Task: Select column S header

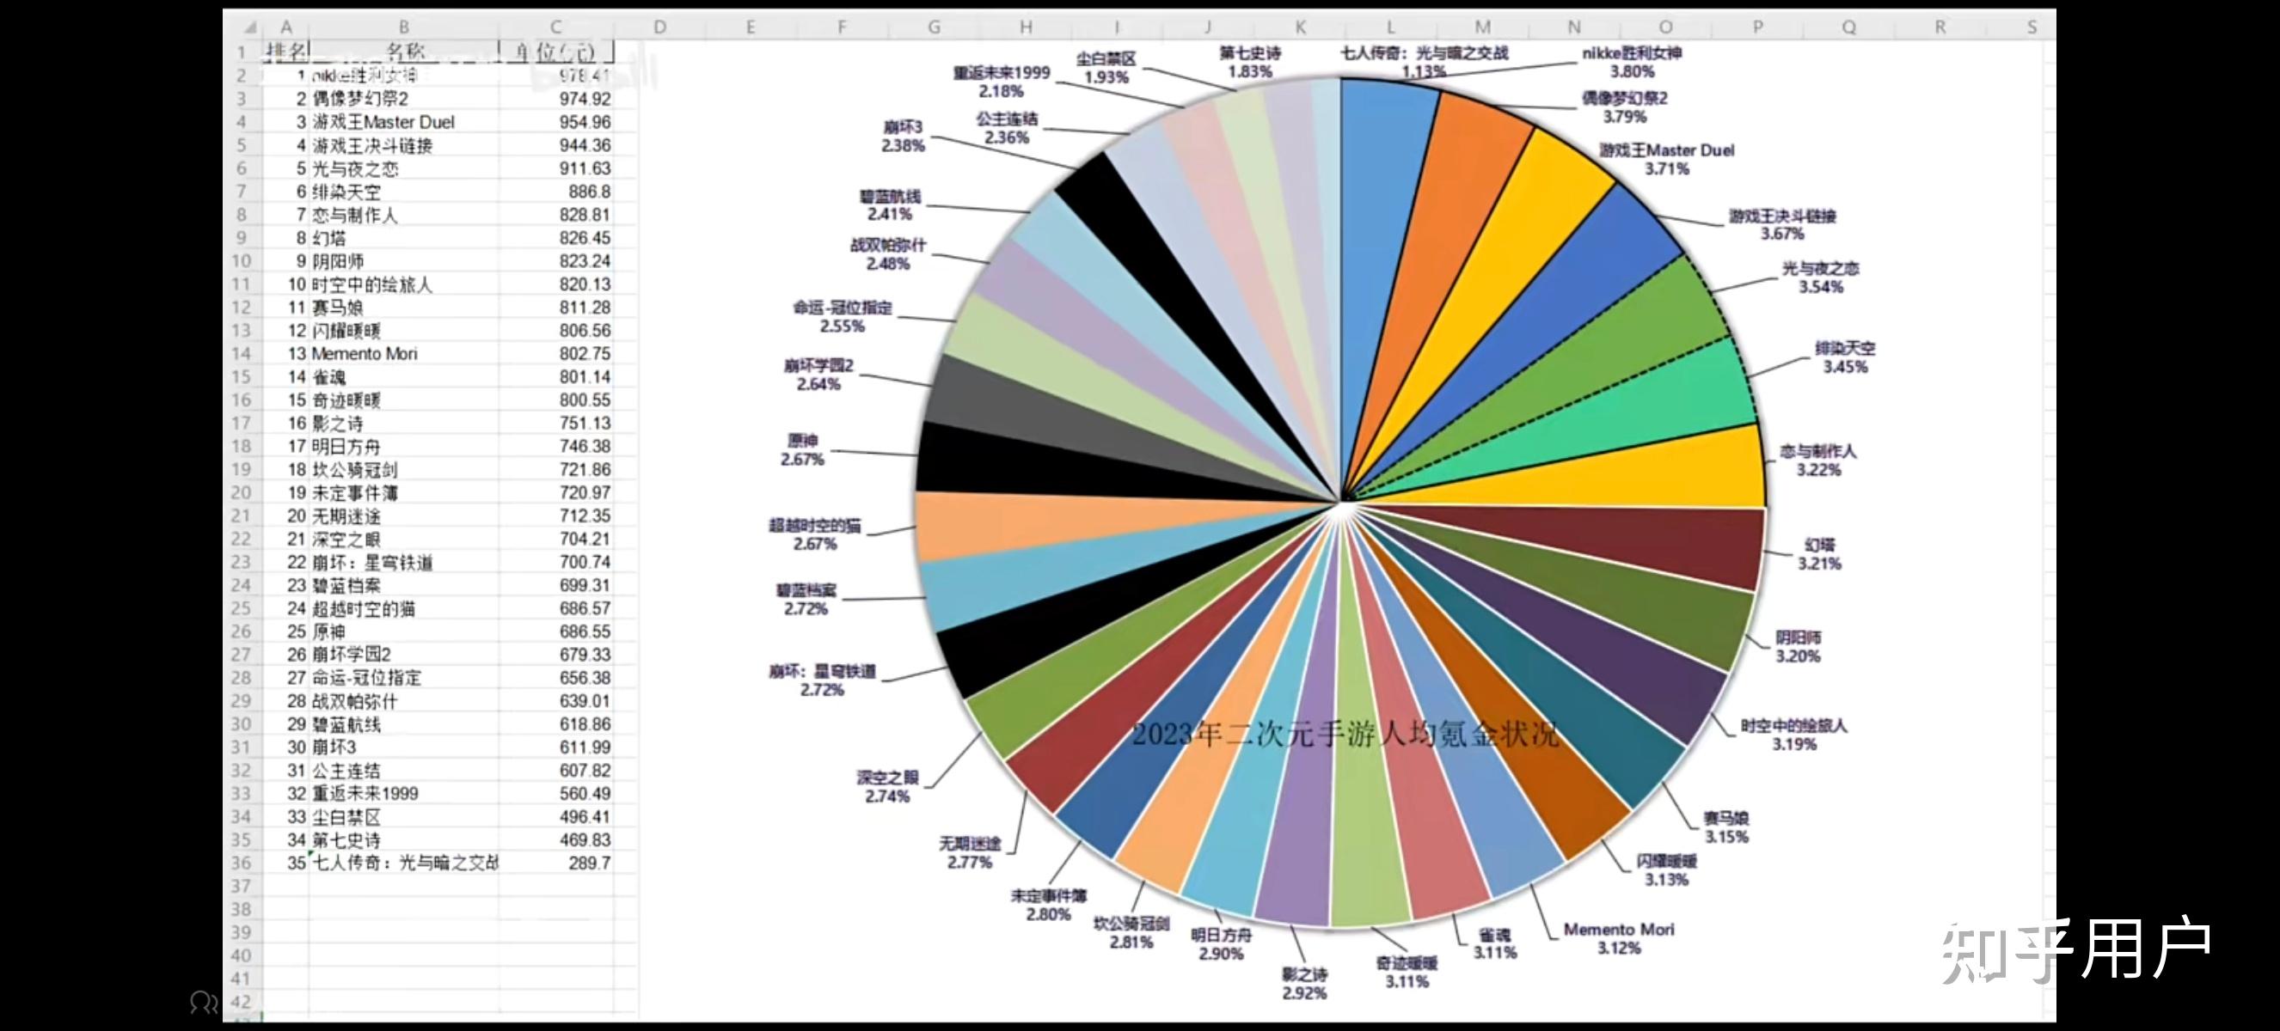Action: pyautogui.click(x=2032, y=27)
